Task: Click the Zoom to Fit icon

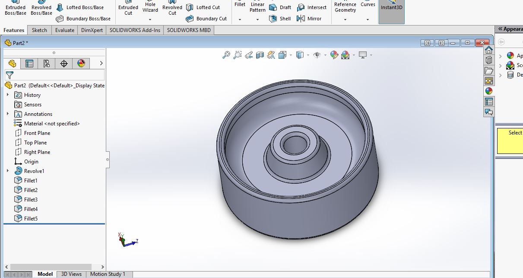Action: (x=226, y=55)
